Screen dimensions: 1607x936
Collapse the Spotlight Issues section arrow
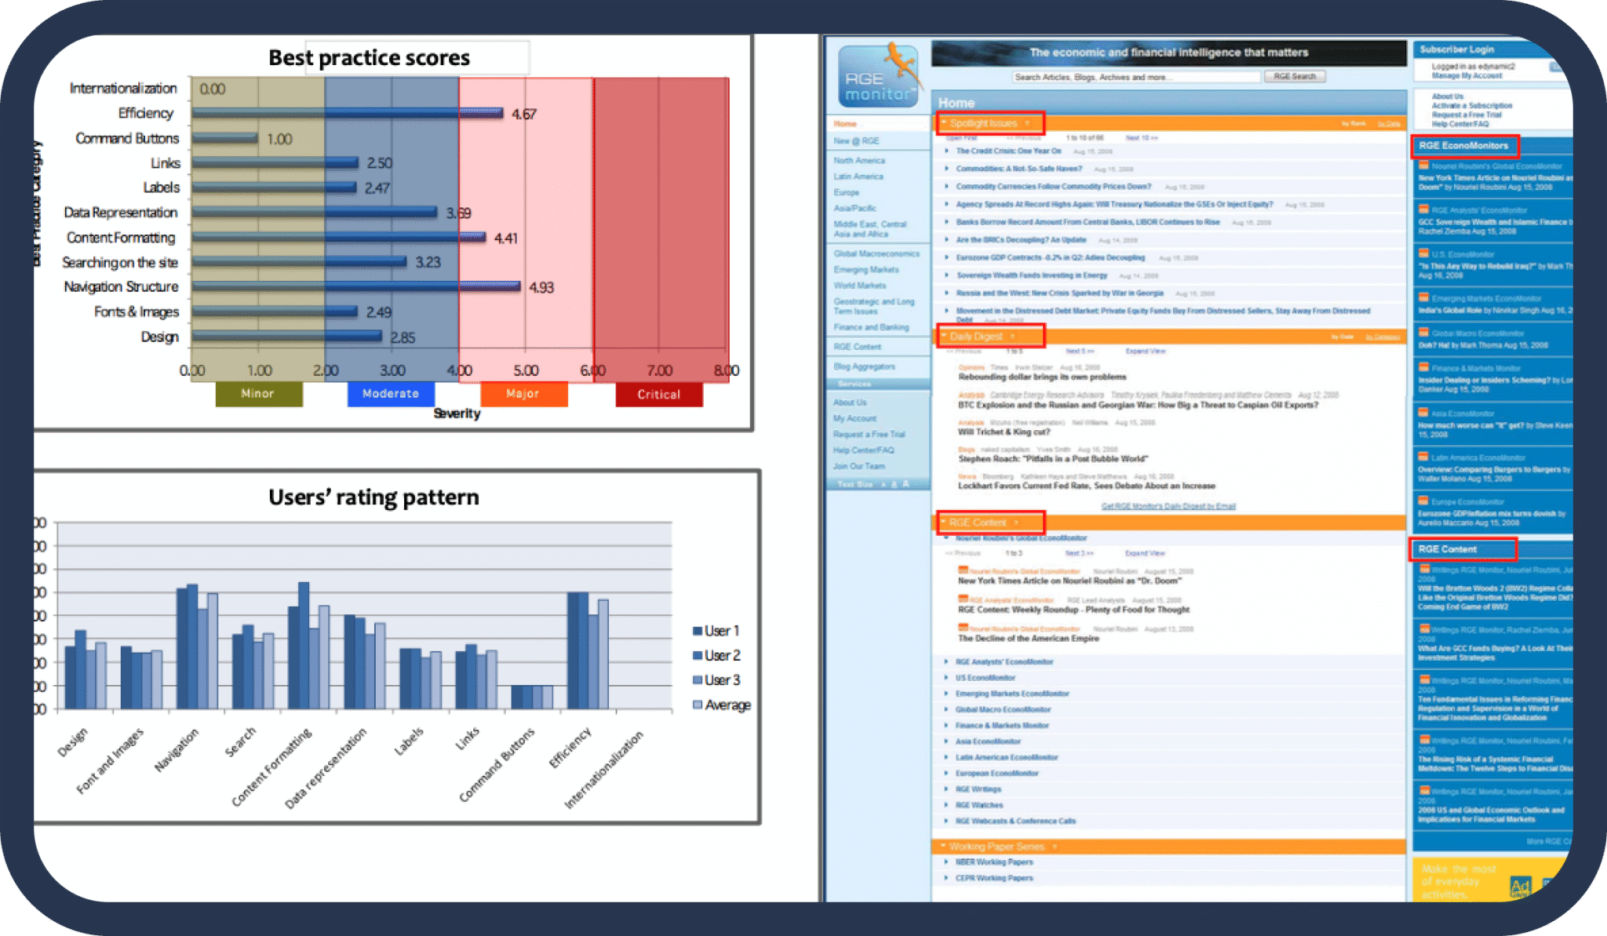(944, 123)
